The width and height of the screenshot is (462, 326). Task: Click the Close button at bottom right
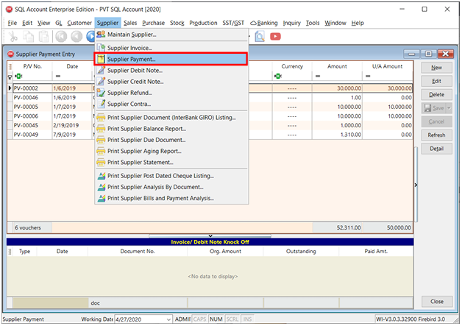point(436,302)
